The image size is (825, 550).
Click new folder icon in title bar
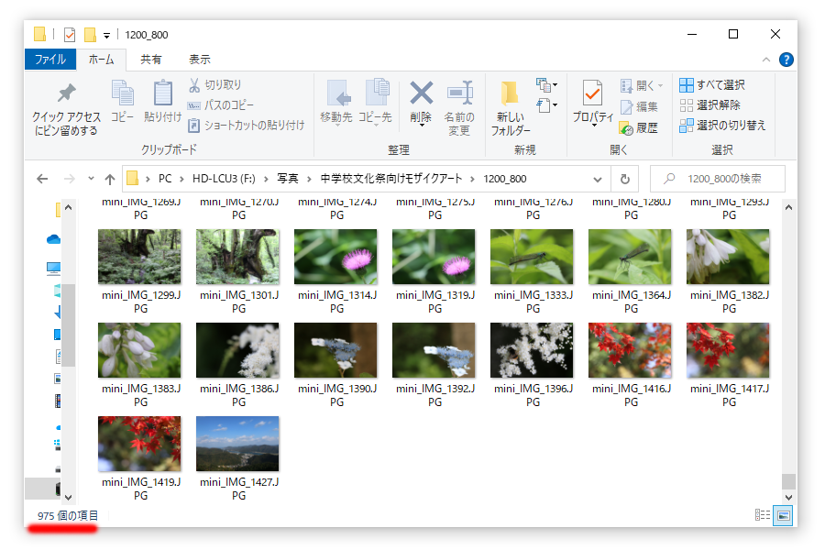click(90, 35)
